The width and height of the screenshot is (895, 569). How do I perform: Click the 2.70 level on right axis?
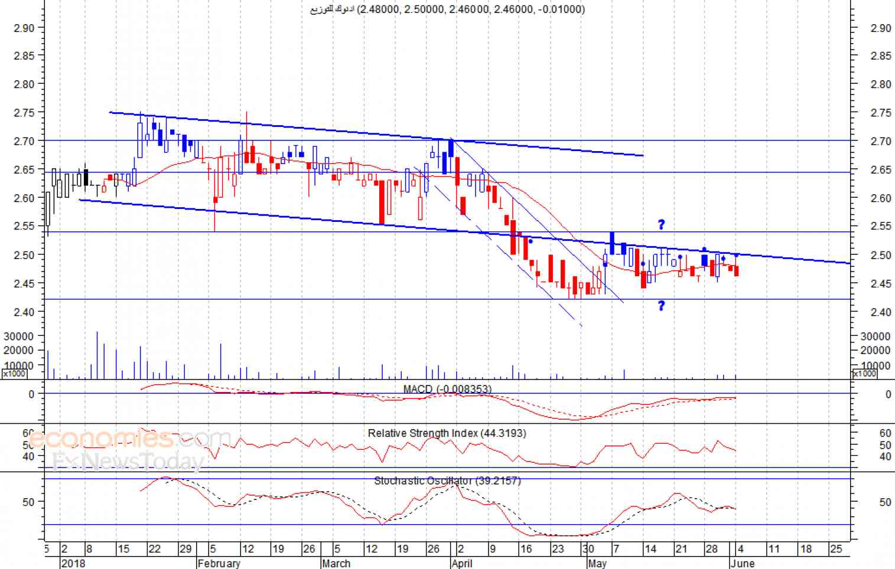pos(881,141)
